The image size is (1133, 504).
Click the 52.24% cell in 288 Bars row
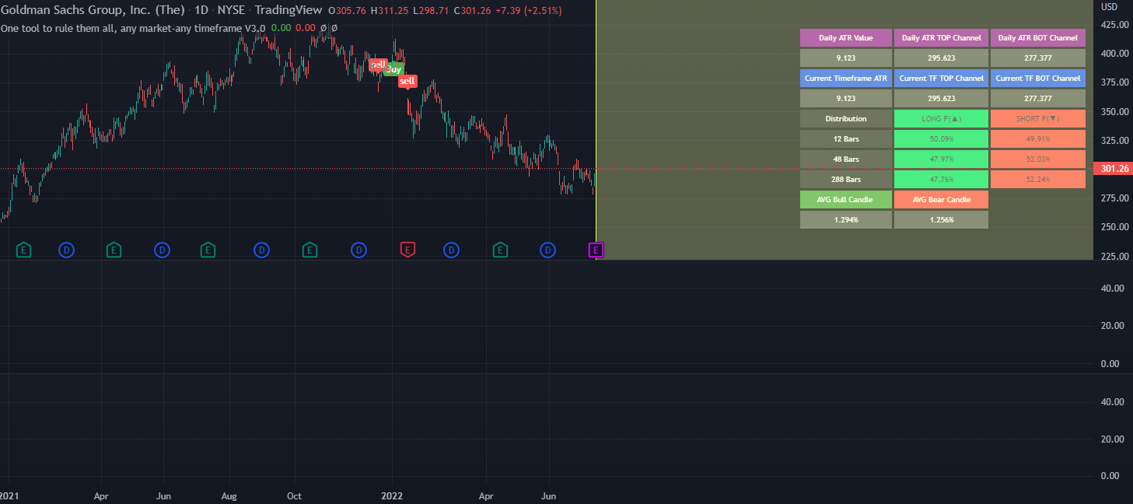[x=1038, y=180]
